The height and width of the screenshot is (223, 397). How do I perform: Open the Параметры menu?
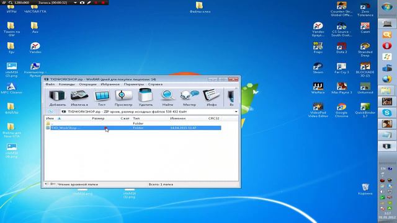point(134,84)
